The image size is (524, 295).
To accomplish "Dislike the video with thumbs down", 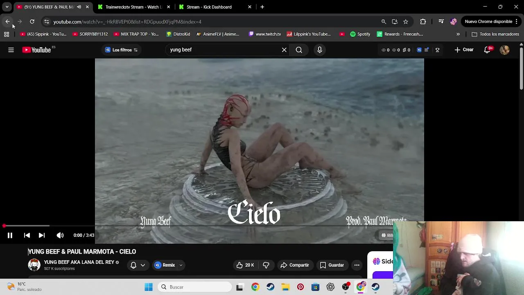I will click(266, 265).
